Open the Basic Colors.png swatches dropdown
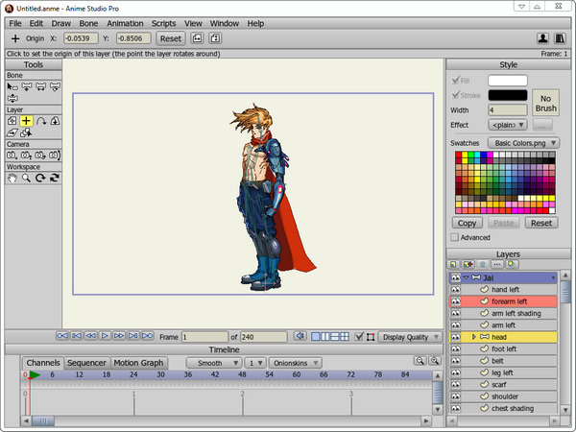 [x=521, y=142]
